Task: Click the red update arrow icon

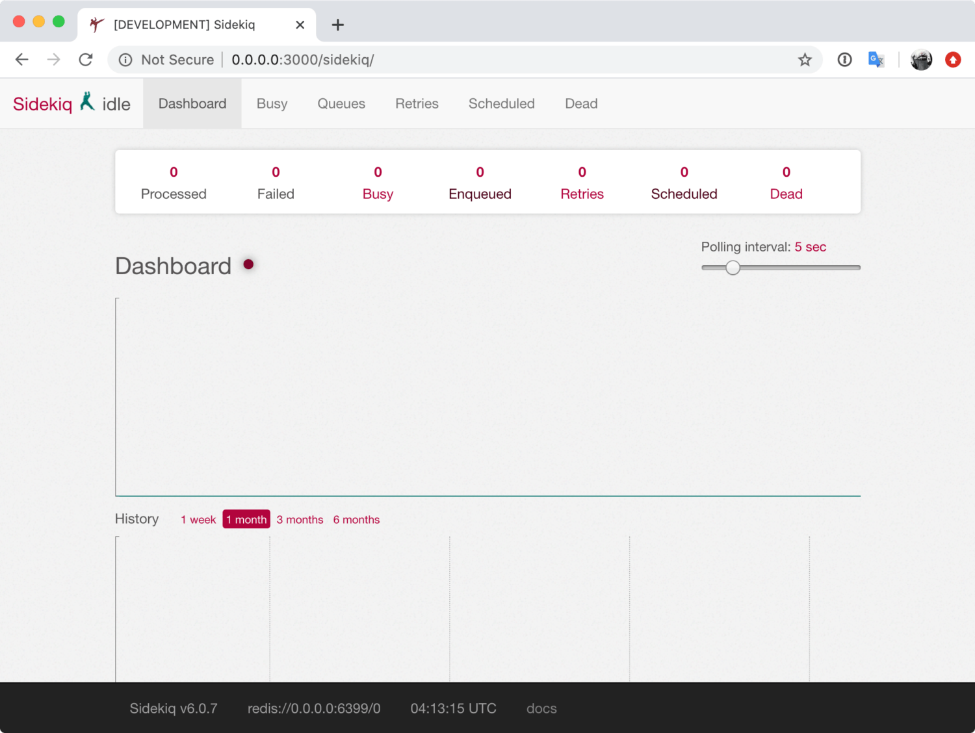Action: tap(953, 60)
